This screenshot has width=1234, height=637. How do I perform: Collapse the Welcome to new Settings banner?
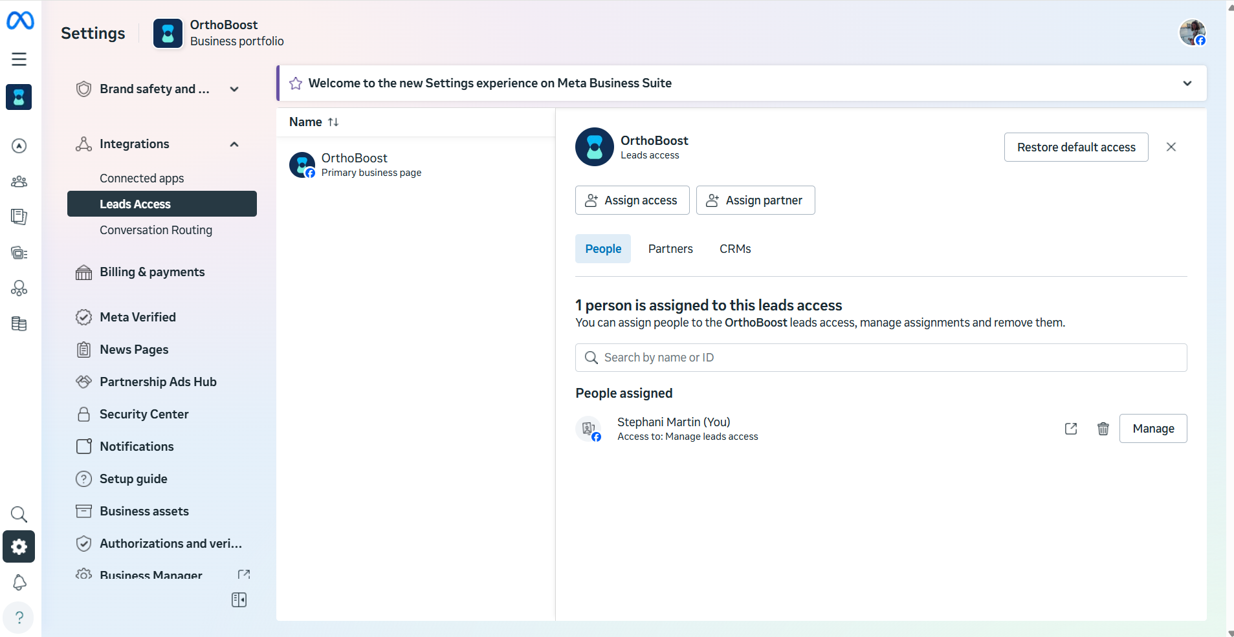[x=1187, y=83]
